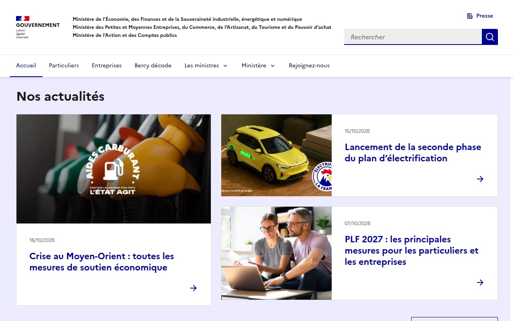Follow the arrow on the PLF 2027 card

coord(480,282)
